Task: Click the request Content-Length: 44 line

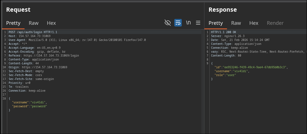Action: coord(24,64)
